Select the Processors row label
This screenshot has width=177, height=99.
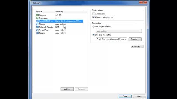44,18
